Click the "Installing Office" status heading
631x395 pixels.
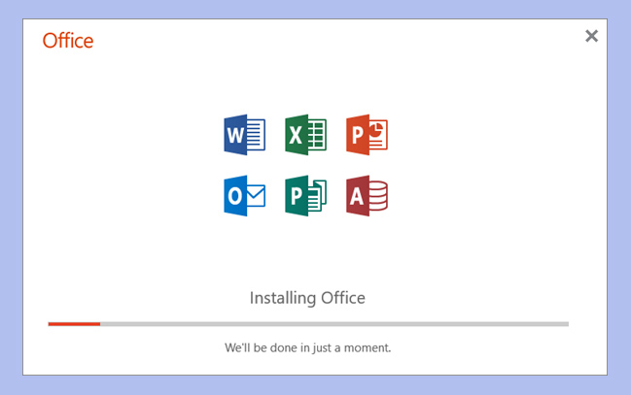(x=307, y=297)
